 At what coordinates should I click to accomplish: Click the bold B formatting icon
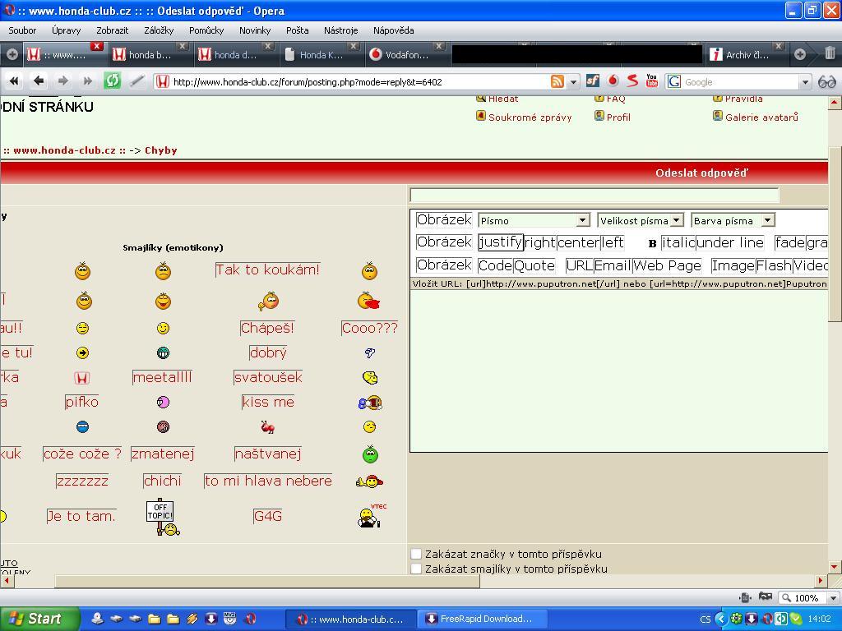(653, 243)
